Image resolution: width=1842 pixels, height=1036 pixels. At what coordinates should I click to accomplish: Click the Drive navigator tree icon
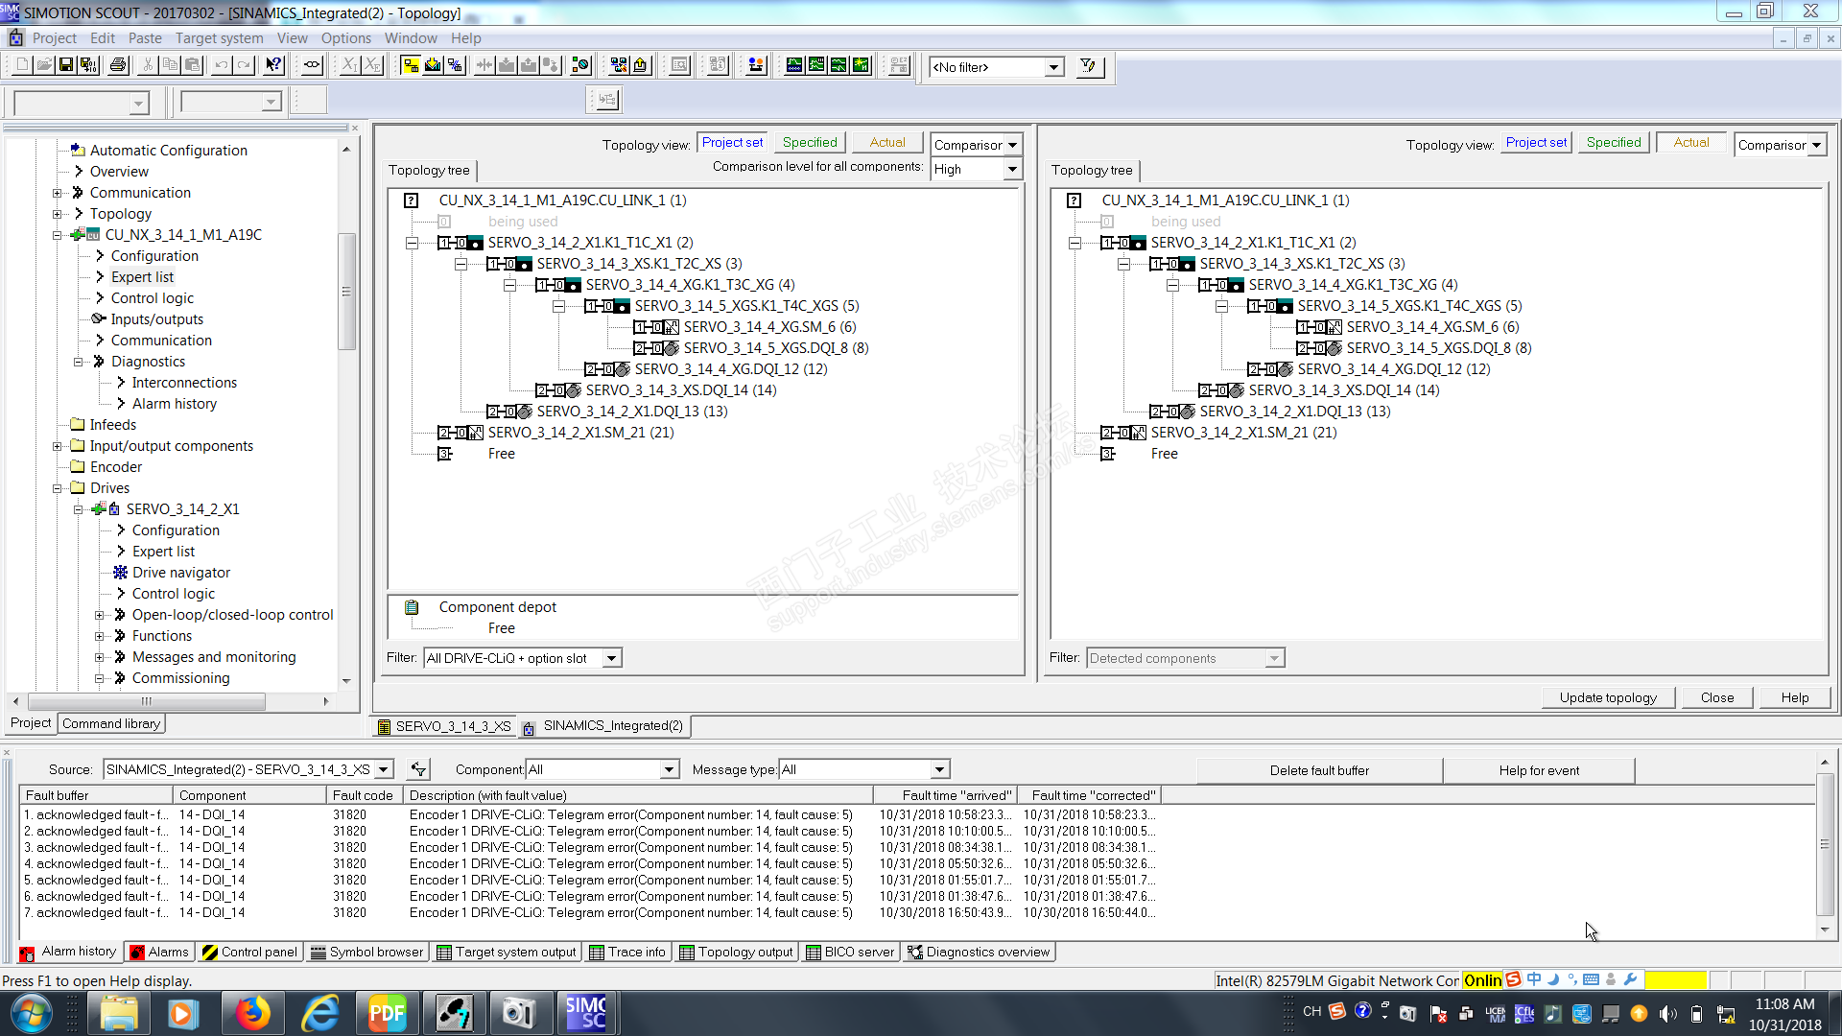coord(121,573)
